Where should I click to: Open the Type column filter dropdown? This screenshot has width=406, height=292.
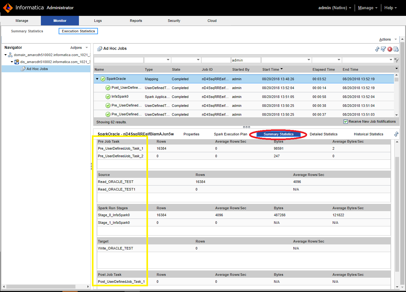click(x=168, y=60)
